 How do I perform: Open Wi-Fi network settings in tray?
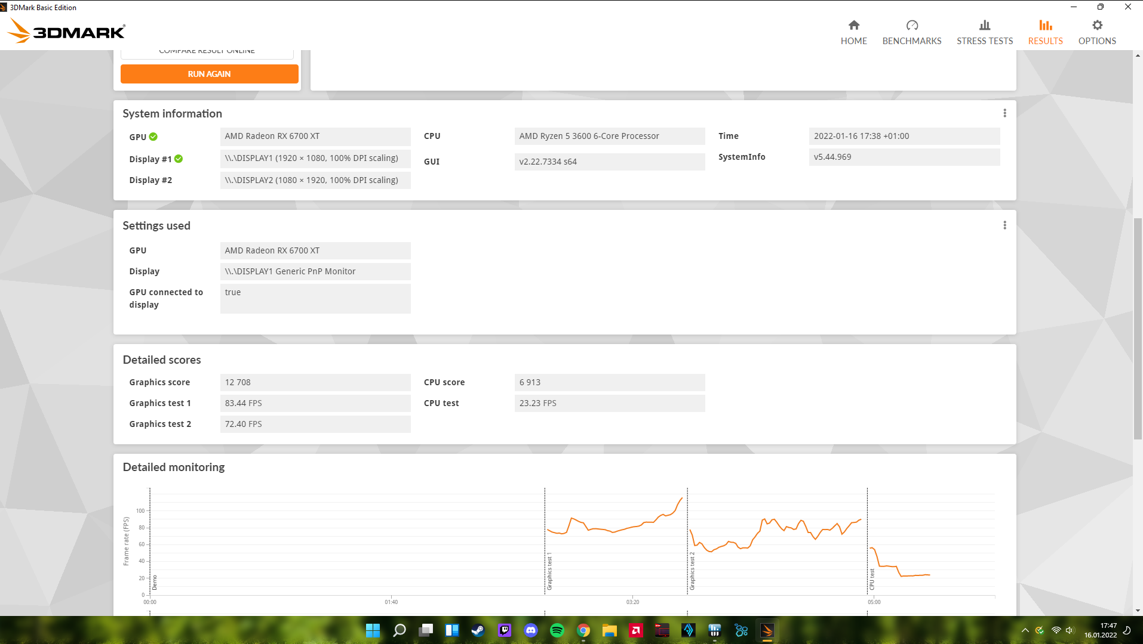tap(1056, 630)
